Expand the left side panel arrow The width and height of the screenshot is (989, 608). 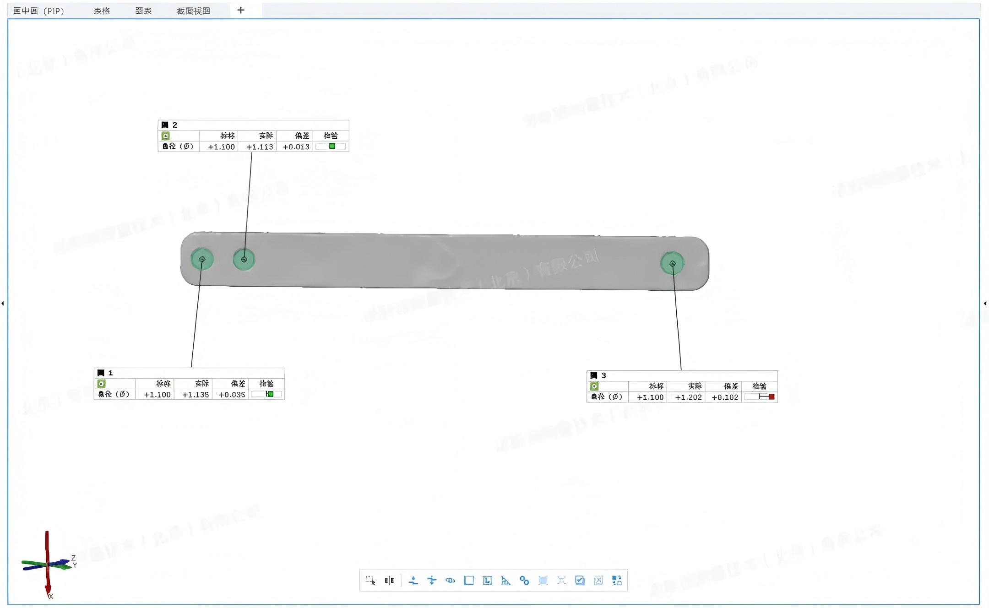pos(3,303)
